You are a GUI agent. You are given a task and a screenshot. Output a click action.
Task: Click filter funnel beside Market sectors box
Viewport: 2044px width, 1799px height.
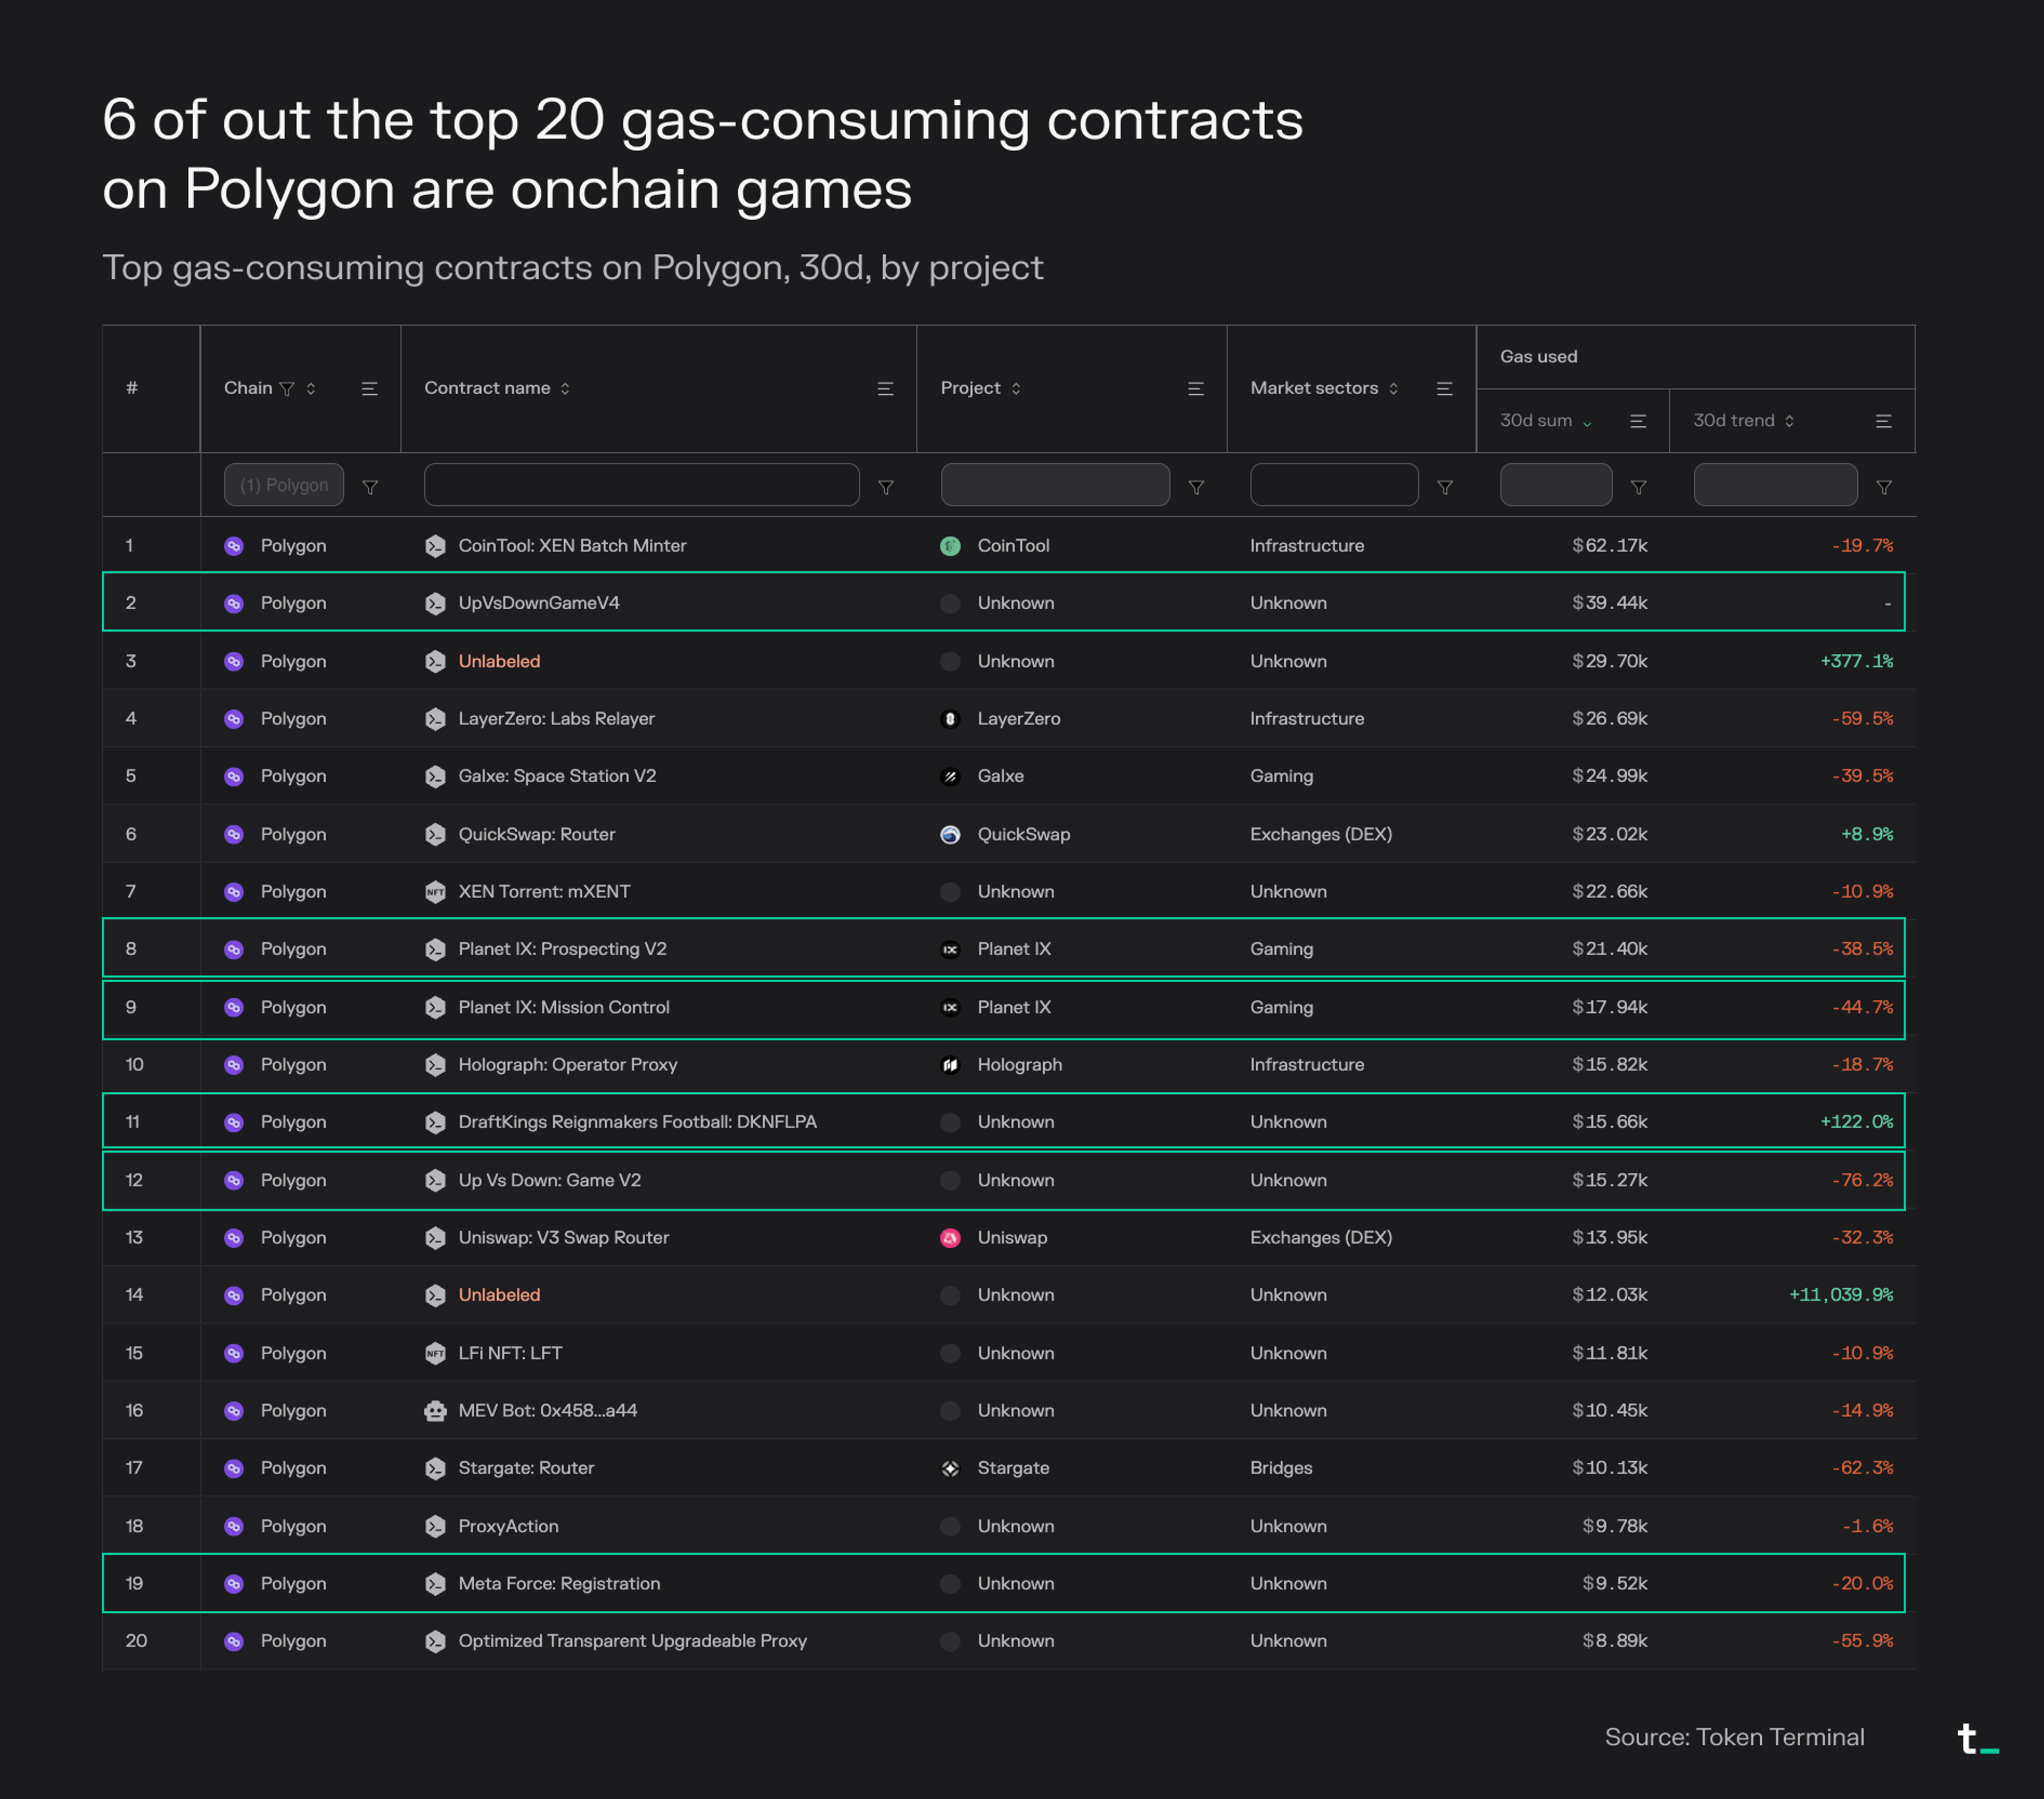point(1444,487)
